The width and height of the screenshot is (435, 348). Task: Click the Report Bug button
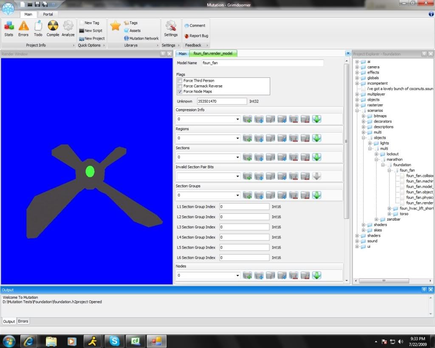coord(196,36)
